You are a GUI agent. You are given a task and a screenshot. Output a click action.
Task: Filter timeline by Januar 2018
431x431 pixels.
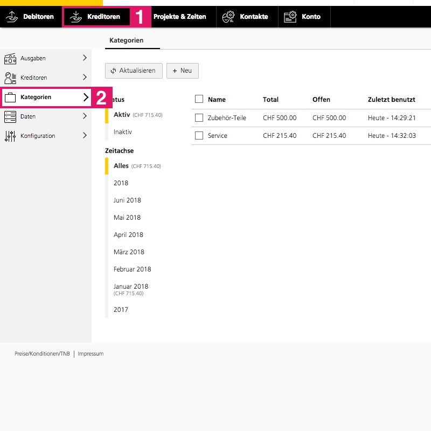tap(131, 287)
